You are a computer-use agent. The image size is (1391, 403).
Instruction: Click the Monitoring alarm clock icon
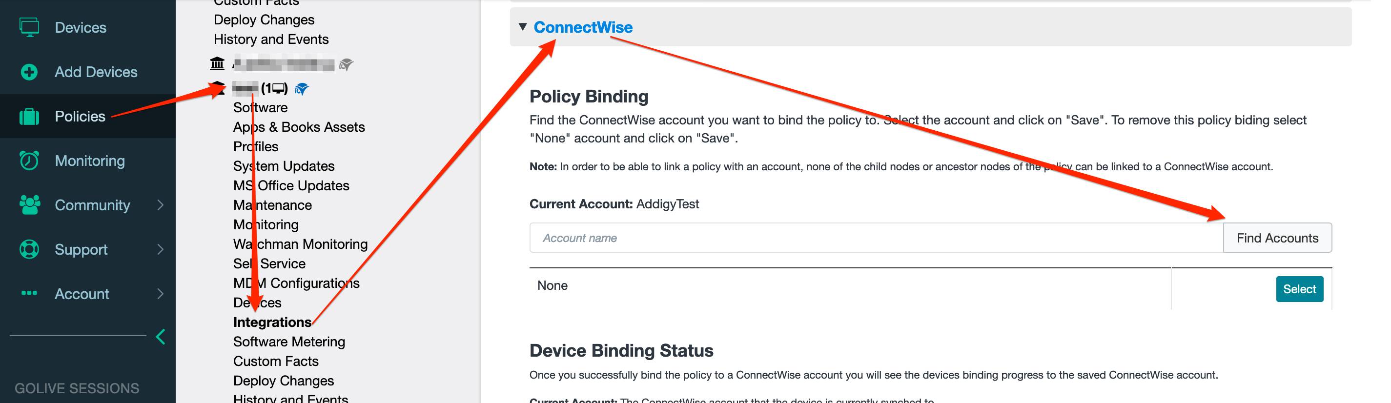pos(29,160)
